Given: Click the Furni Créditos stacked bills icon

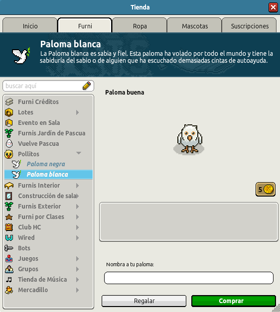Looking at the screenshot, I should 9,102.
